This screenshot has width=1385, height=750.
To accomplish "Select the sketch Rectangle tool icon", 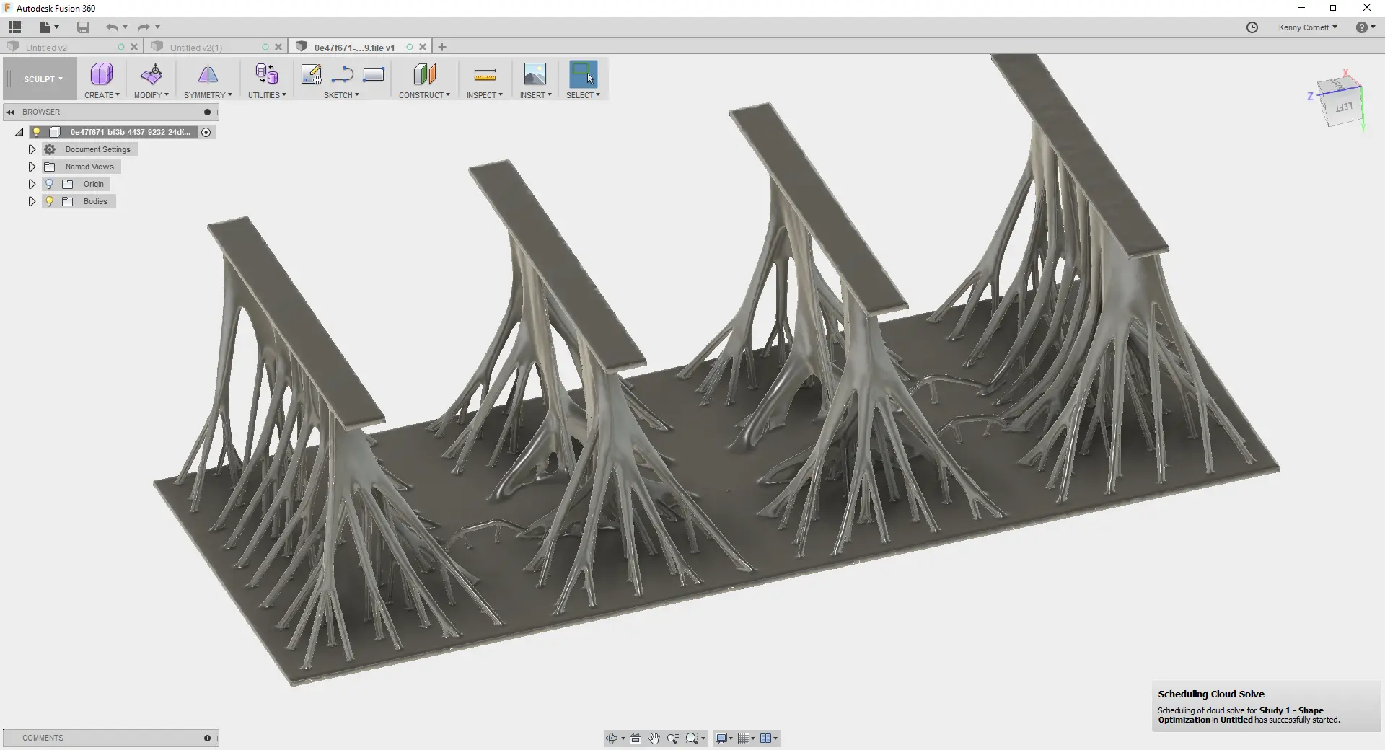I will coord(374,74).
